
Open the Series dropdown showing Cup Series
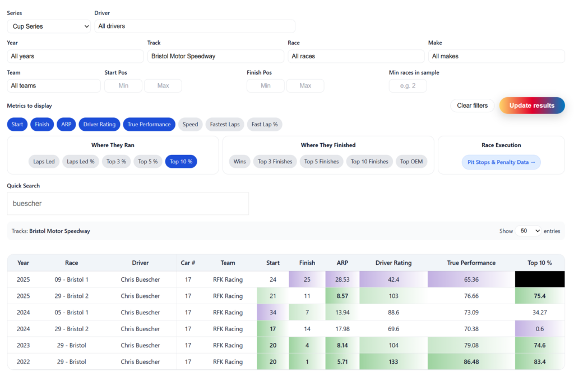point(49,26)
